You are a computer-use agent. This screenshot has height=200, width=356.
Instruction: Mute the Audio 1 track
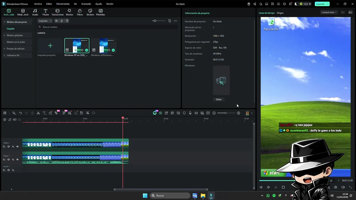(x=8, y=170)
